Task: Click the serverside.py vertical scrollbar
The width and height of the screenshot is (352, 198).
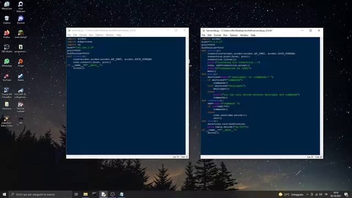Action: click(x=321, y=96)
